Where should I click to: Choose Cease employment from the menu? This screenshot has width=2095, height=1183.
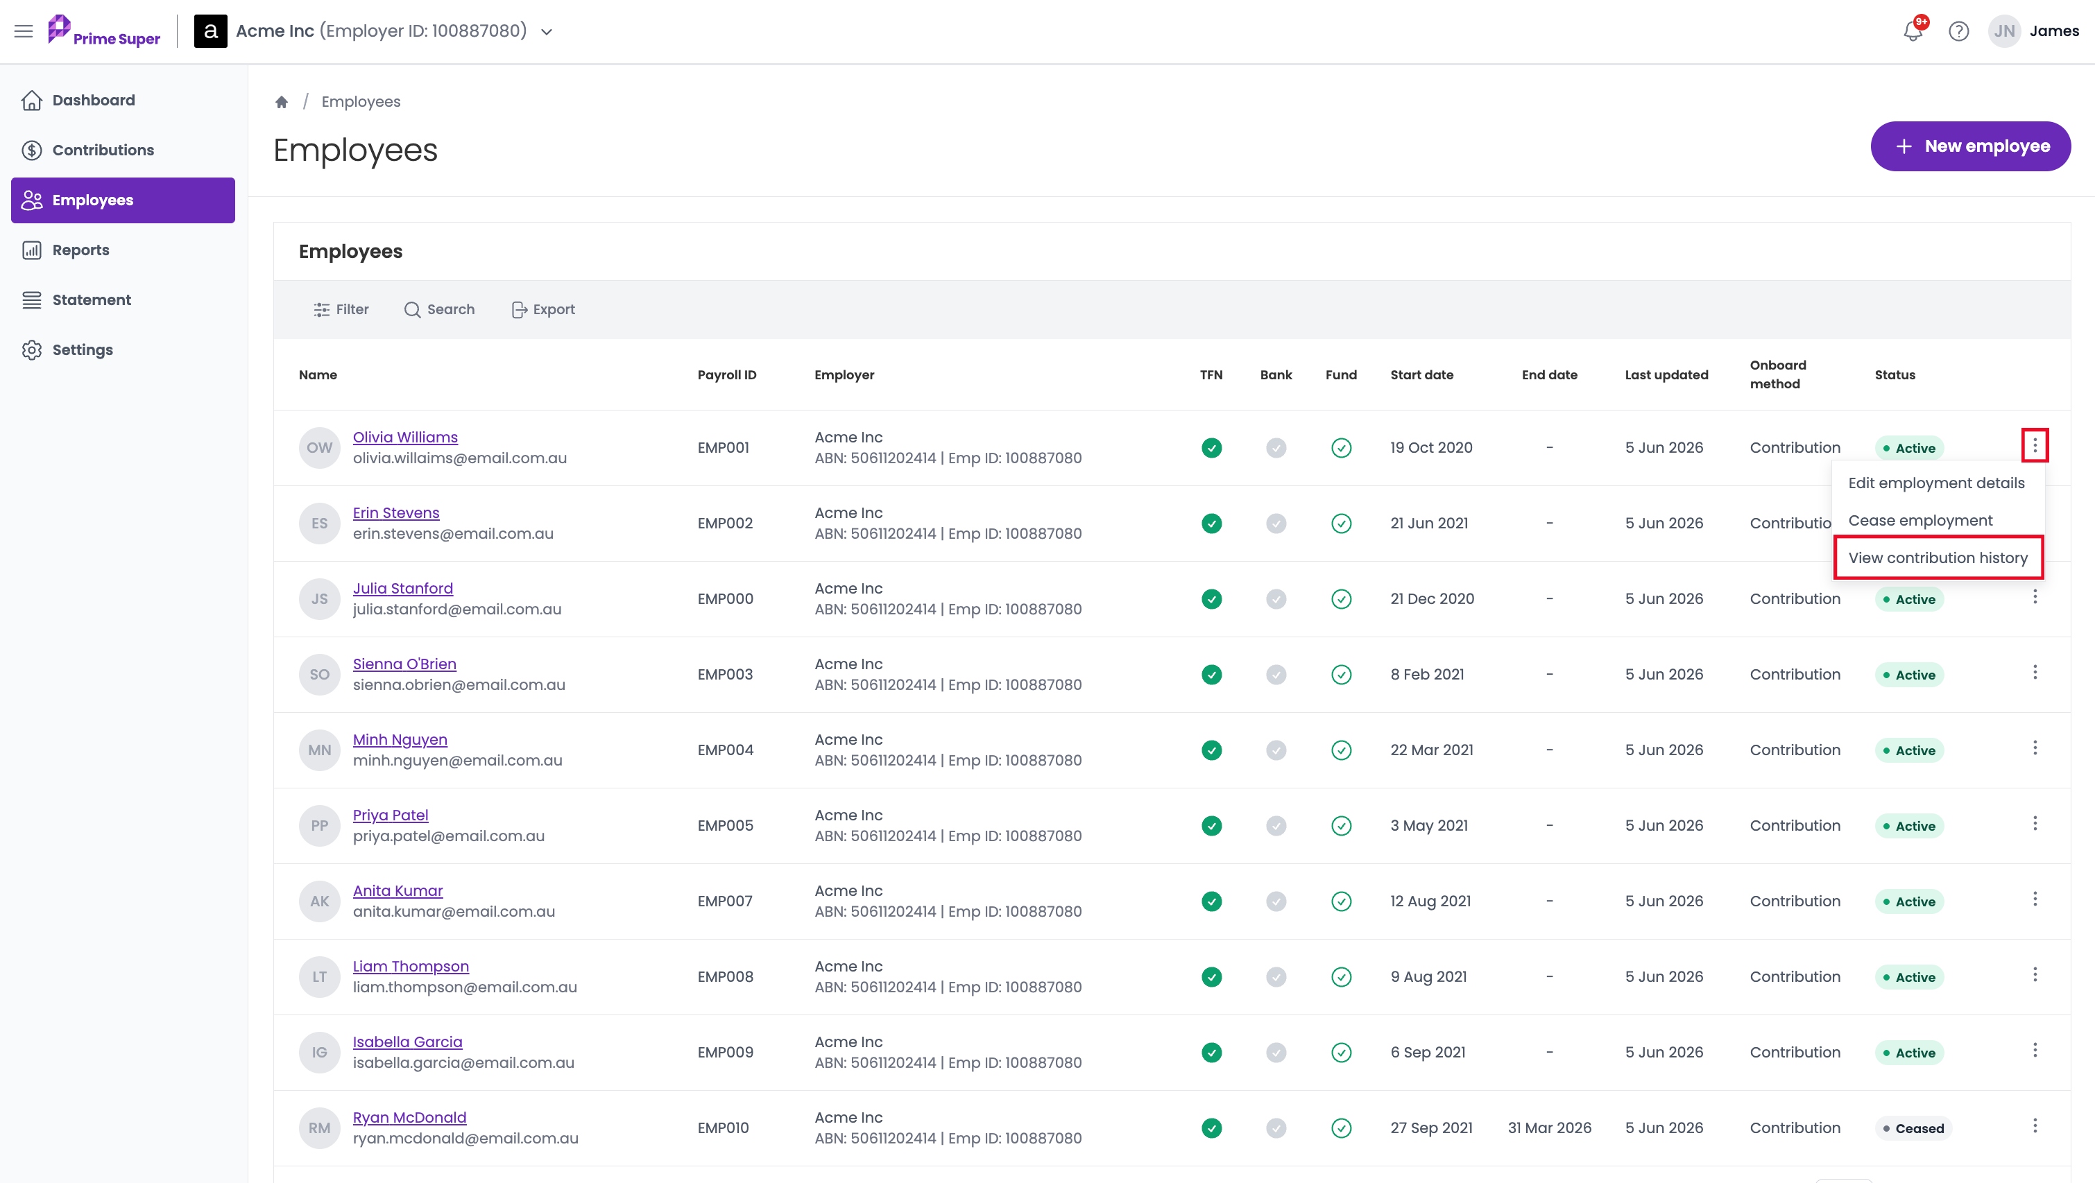pyautogui.click(x=1920, y=519)
